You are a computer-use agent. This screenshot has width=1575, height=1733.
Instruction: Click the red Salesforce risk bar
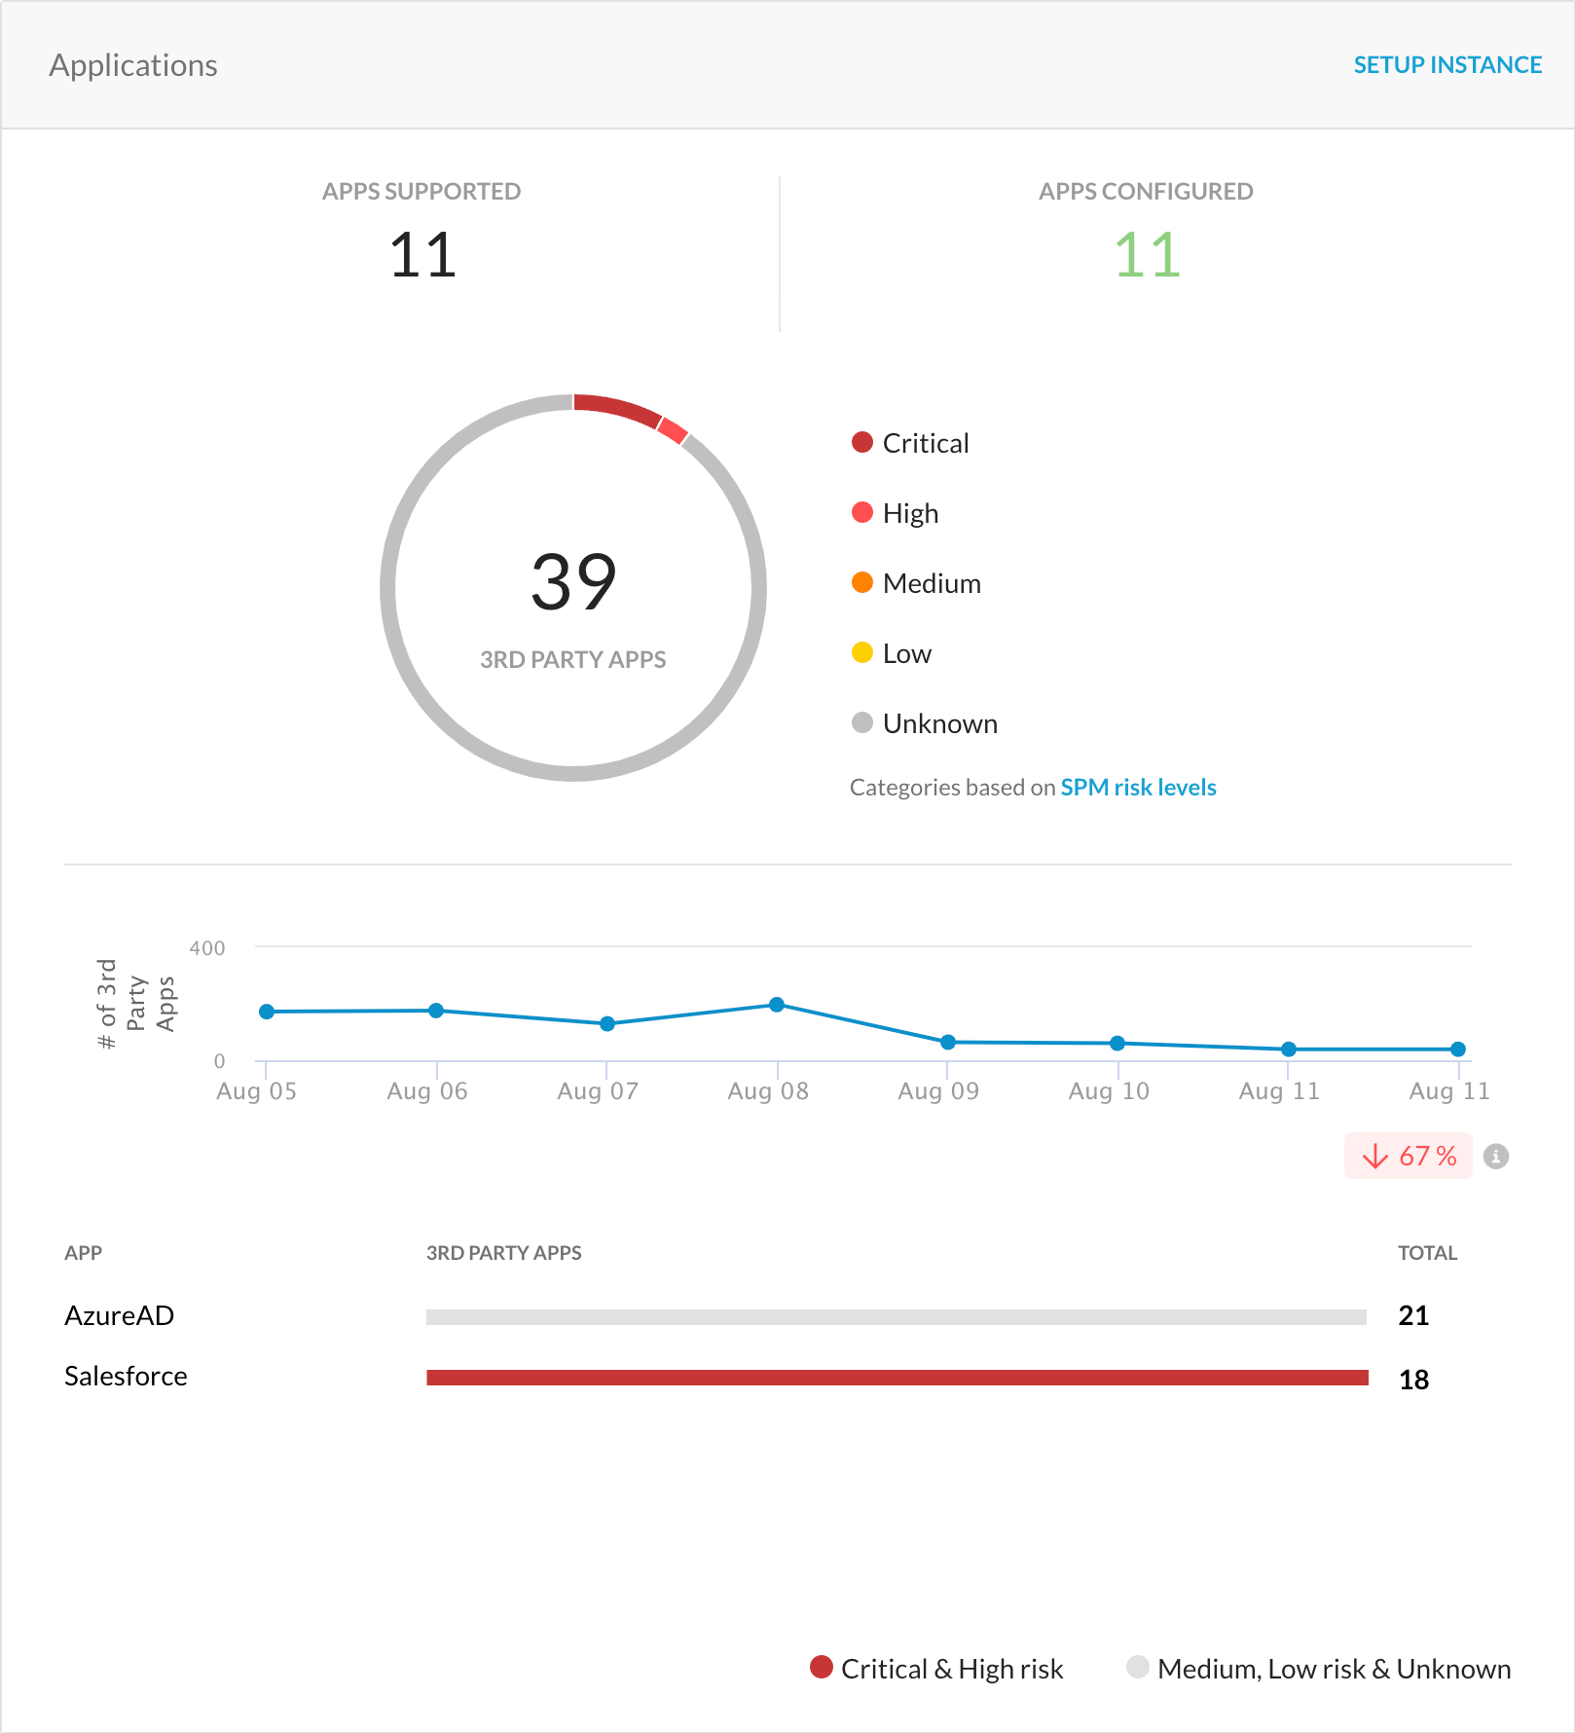[896, 1378]
